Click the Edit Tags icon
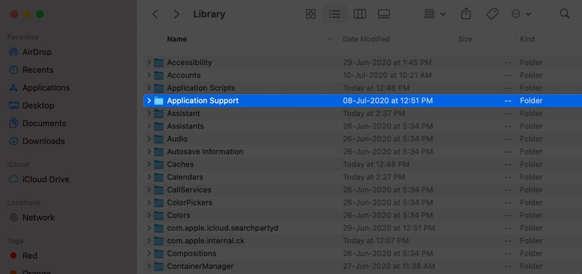Image resolution: width=582 pixels, height=274 pixels. 492,14
